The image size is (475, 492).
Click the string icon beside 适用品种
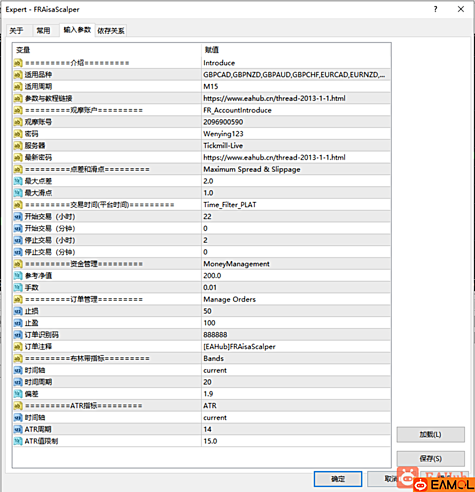click(x=18, y=75)
